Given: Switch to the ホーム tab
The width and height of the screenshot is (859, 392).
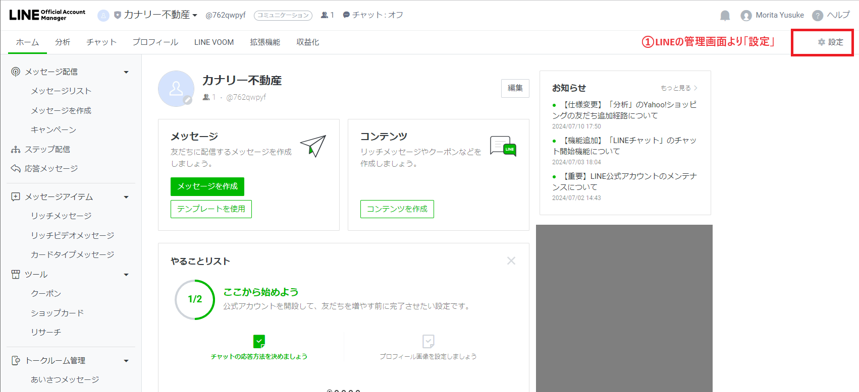Looking at the screenshot, I should (27, 42).
